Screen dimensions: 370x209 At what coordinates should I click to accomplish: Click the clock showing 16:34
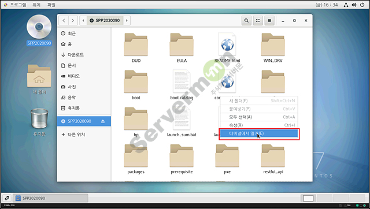click(x=327, y=5)
